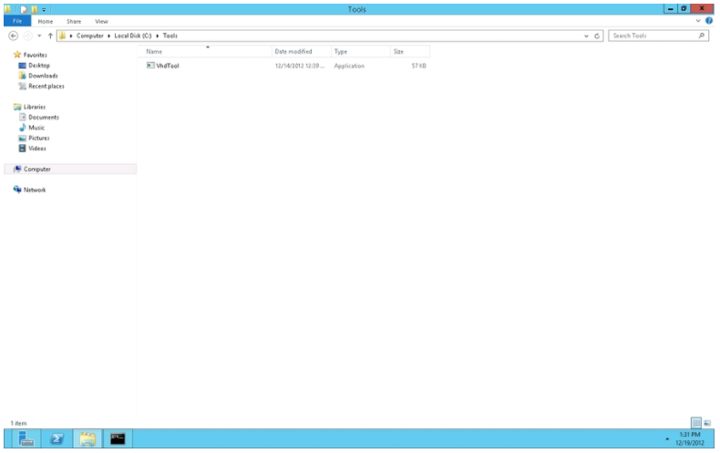The image size is (720, 453).
Task: Click the File Explorer taskbar icon
Action: pos(87,438)
